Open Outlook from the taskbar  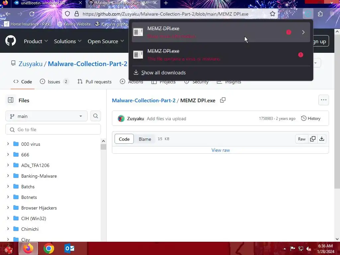pyautogui.click(x=69, y=248)
